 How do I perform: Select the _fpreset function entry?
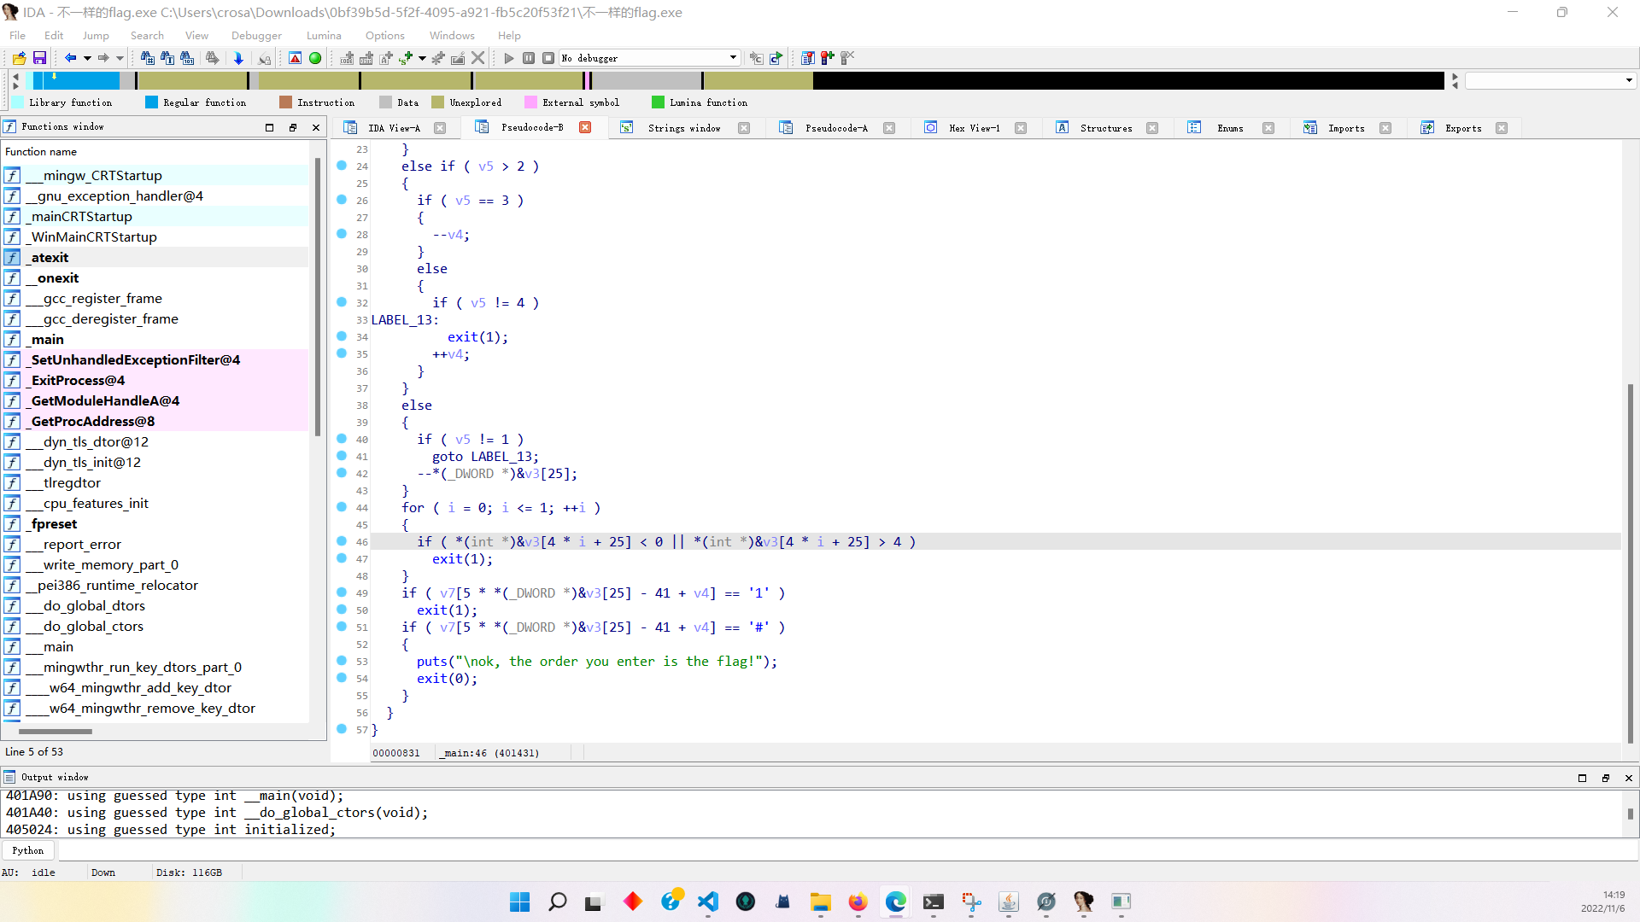(155, 524)
